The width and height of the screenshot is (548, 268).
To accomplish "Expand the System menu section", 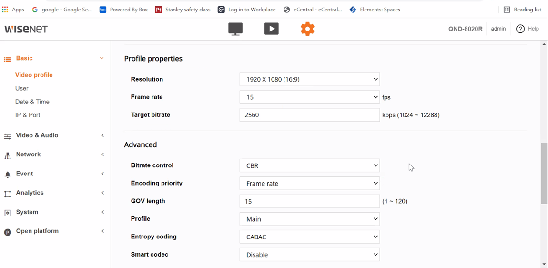I will click(x=27, y=212).
